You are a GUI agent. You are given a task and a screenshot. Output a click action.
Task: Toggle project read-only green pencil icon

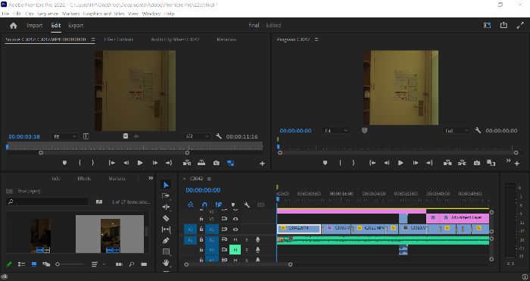click(x=9, y=264)
